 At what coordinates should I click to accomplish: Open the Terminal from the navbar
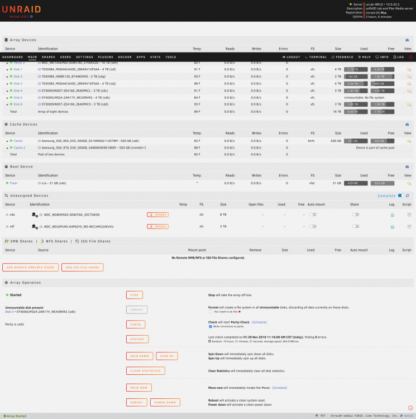pos(315,57)
